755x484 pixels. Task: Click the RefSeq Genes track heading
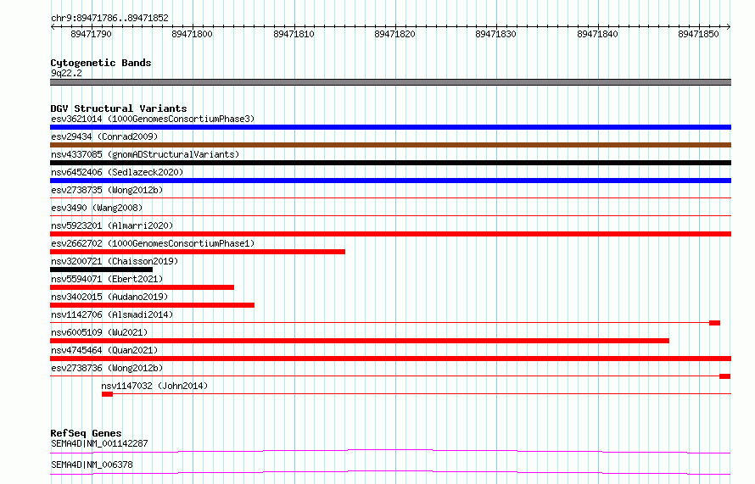point(86,433)
